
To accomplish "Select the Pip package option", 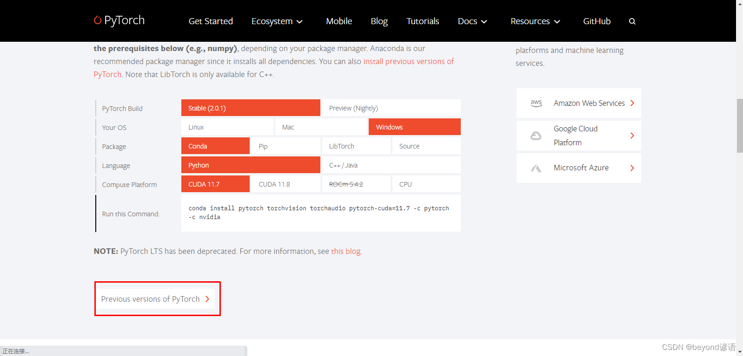I will pyautogui.click(x=286, y=146).
